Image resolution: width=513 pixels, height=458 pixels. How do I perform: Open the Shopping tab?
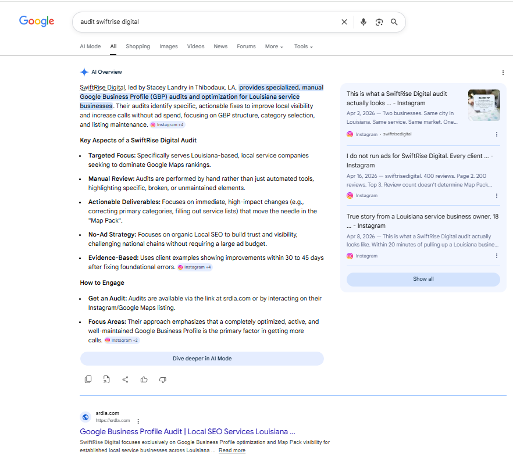click(x=138, y=46)
